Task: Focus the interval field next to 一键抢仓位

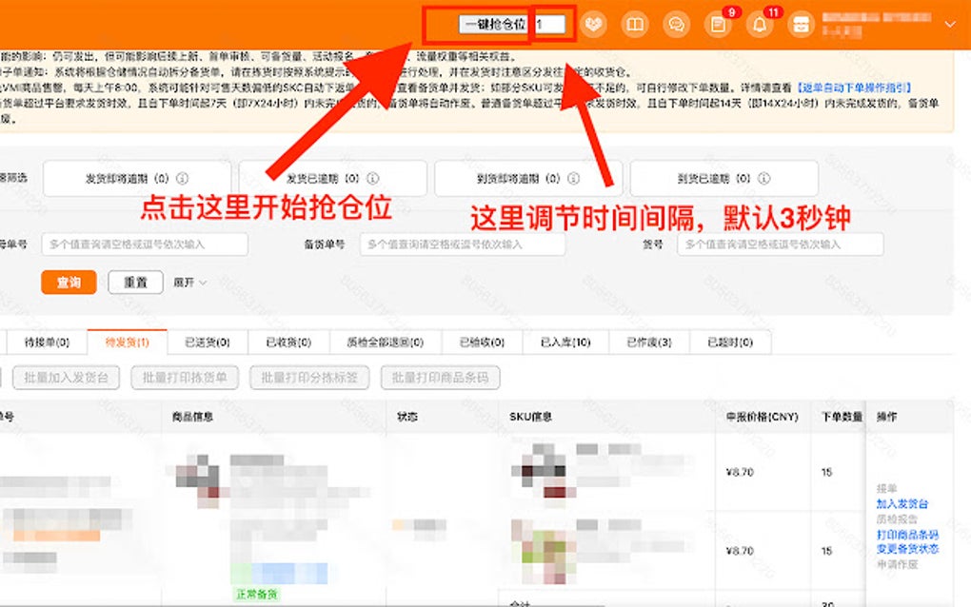Action: [x=550, y=24]
